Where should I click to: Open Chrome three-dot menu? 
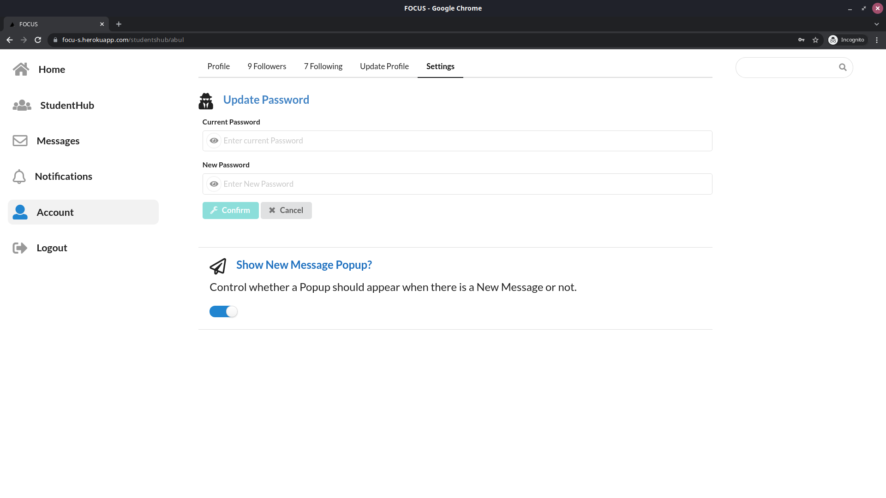[x=877, y=40]
